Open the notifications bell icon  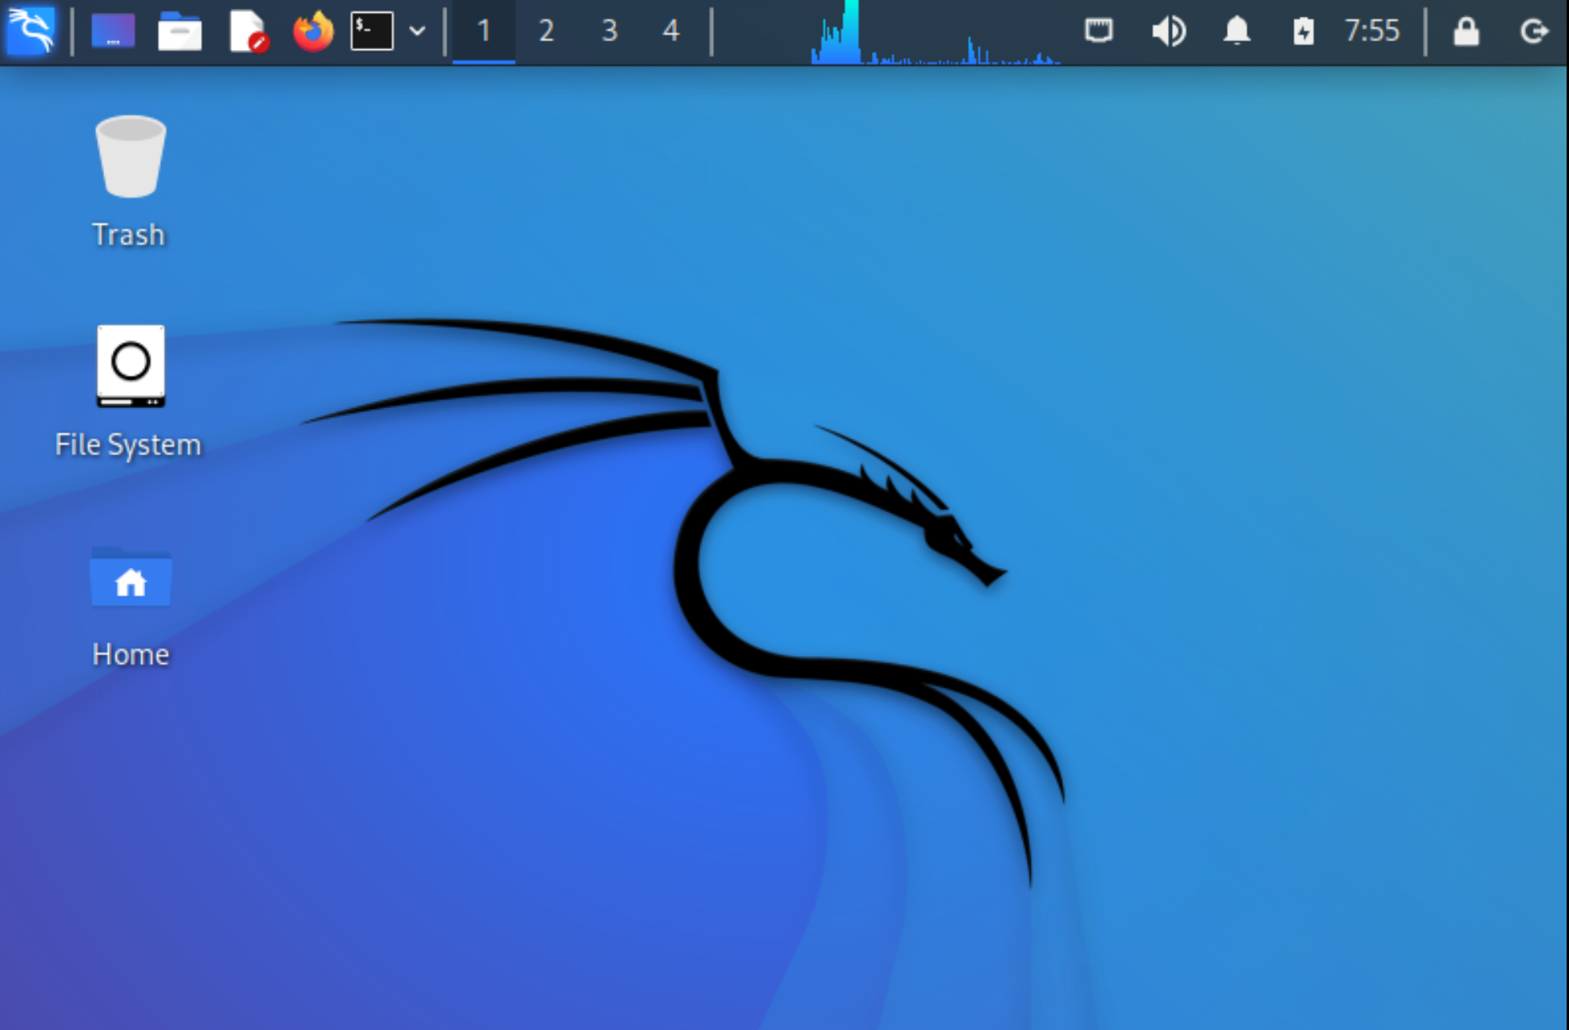[1236, 32]
